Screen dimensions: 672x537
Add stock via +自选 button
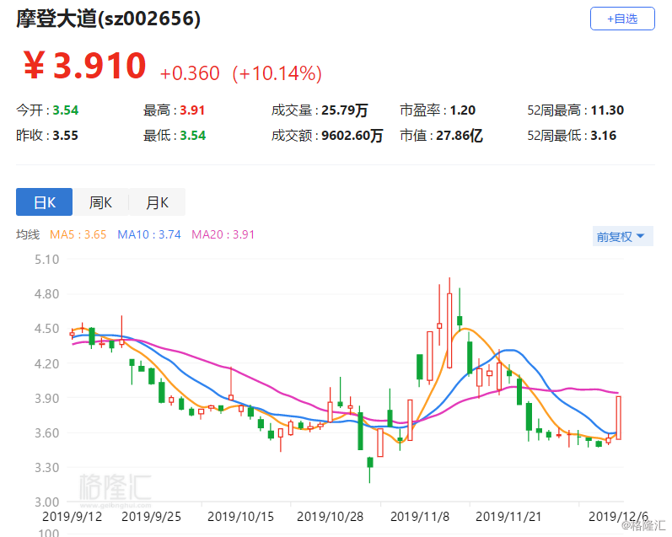(x=622, y=19)
